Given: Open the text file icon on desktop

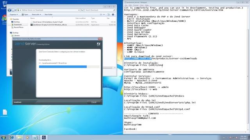Looking at the screenshot, I should [x=5, y=113].
